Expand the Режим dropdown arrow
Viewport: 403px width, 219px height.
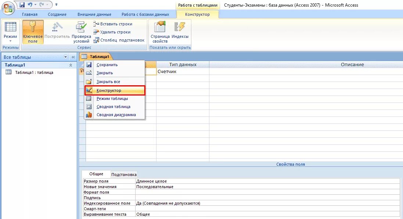coord(10,41)
